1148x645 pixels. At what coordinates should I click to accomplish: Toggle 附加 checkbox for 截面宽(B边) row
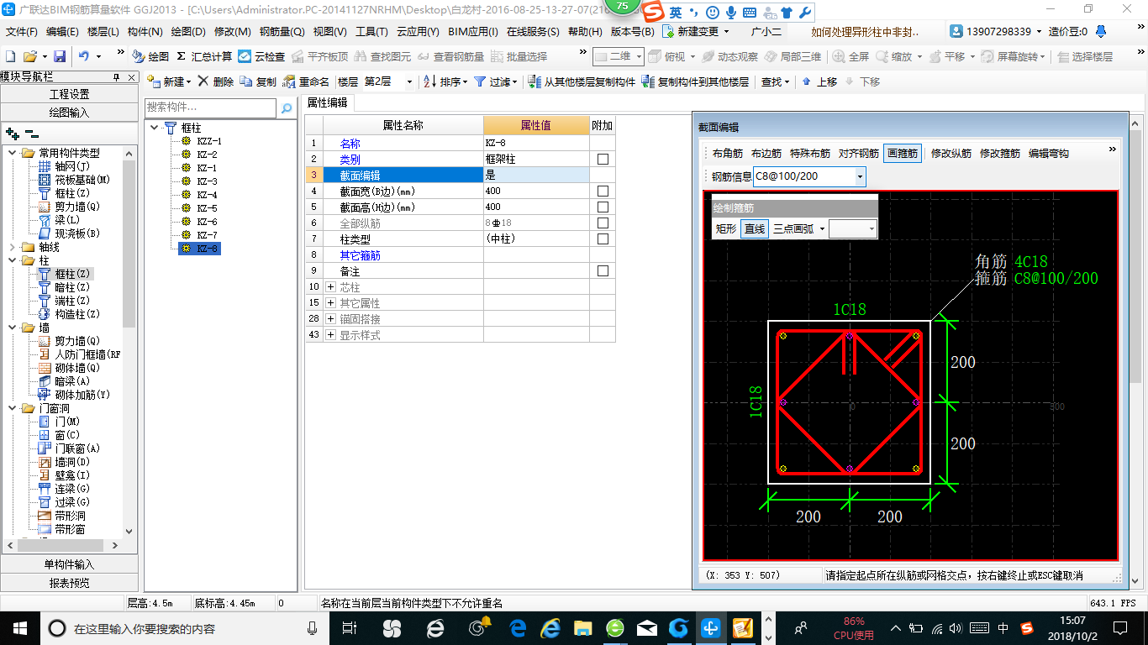[x=603, y=191]
